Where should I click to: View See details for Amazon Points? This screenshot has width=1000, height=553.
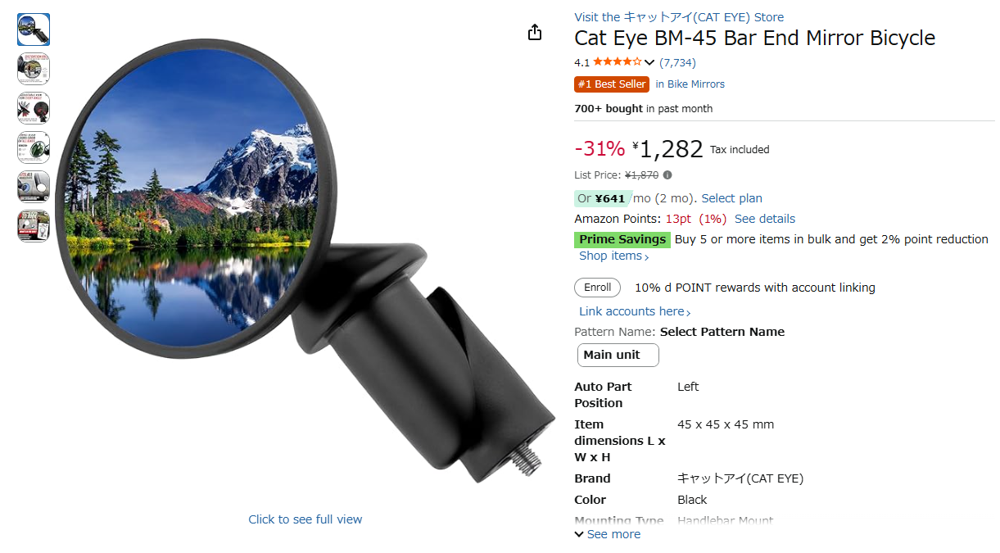coord(765,219)
